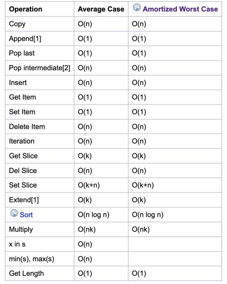The width and height of the screenshot is (227, 284).
Task: Open the Amortized Worst Case link
Action: (x=180, y=9)
